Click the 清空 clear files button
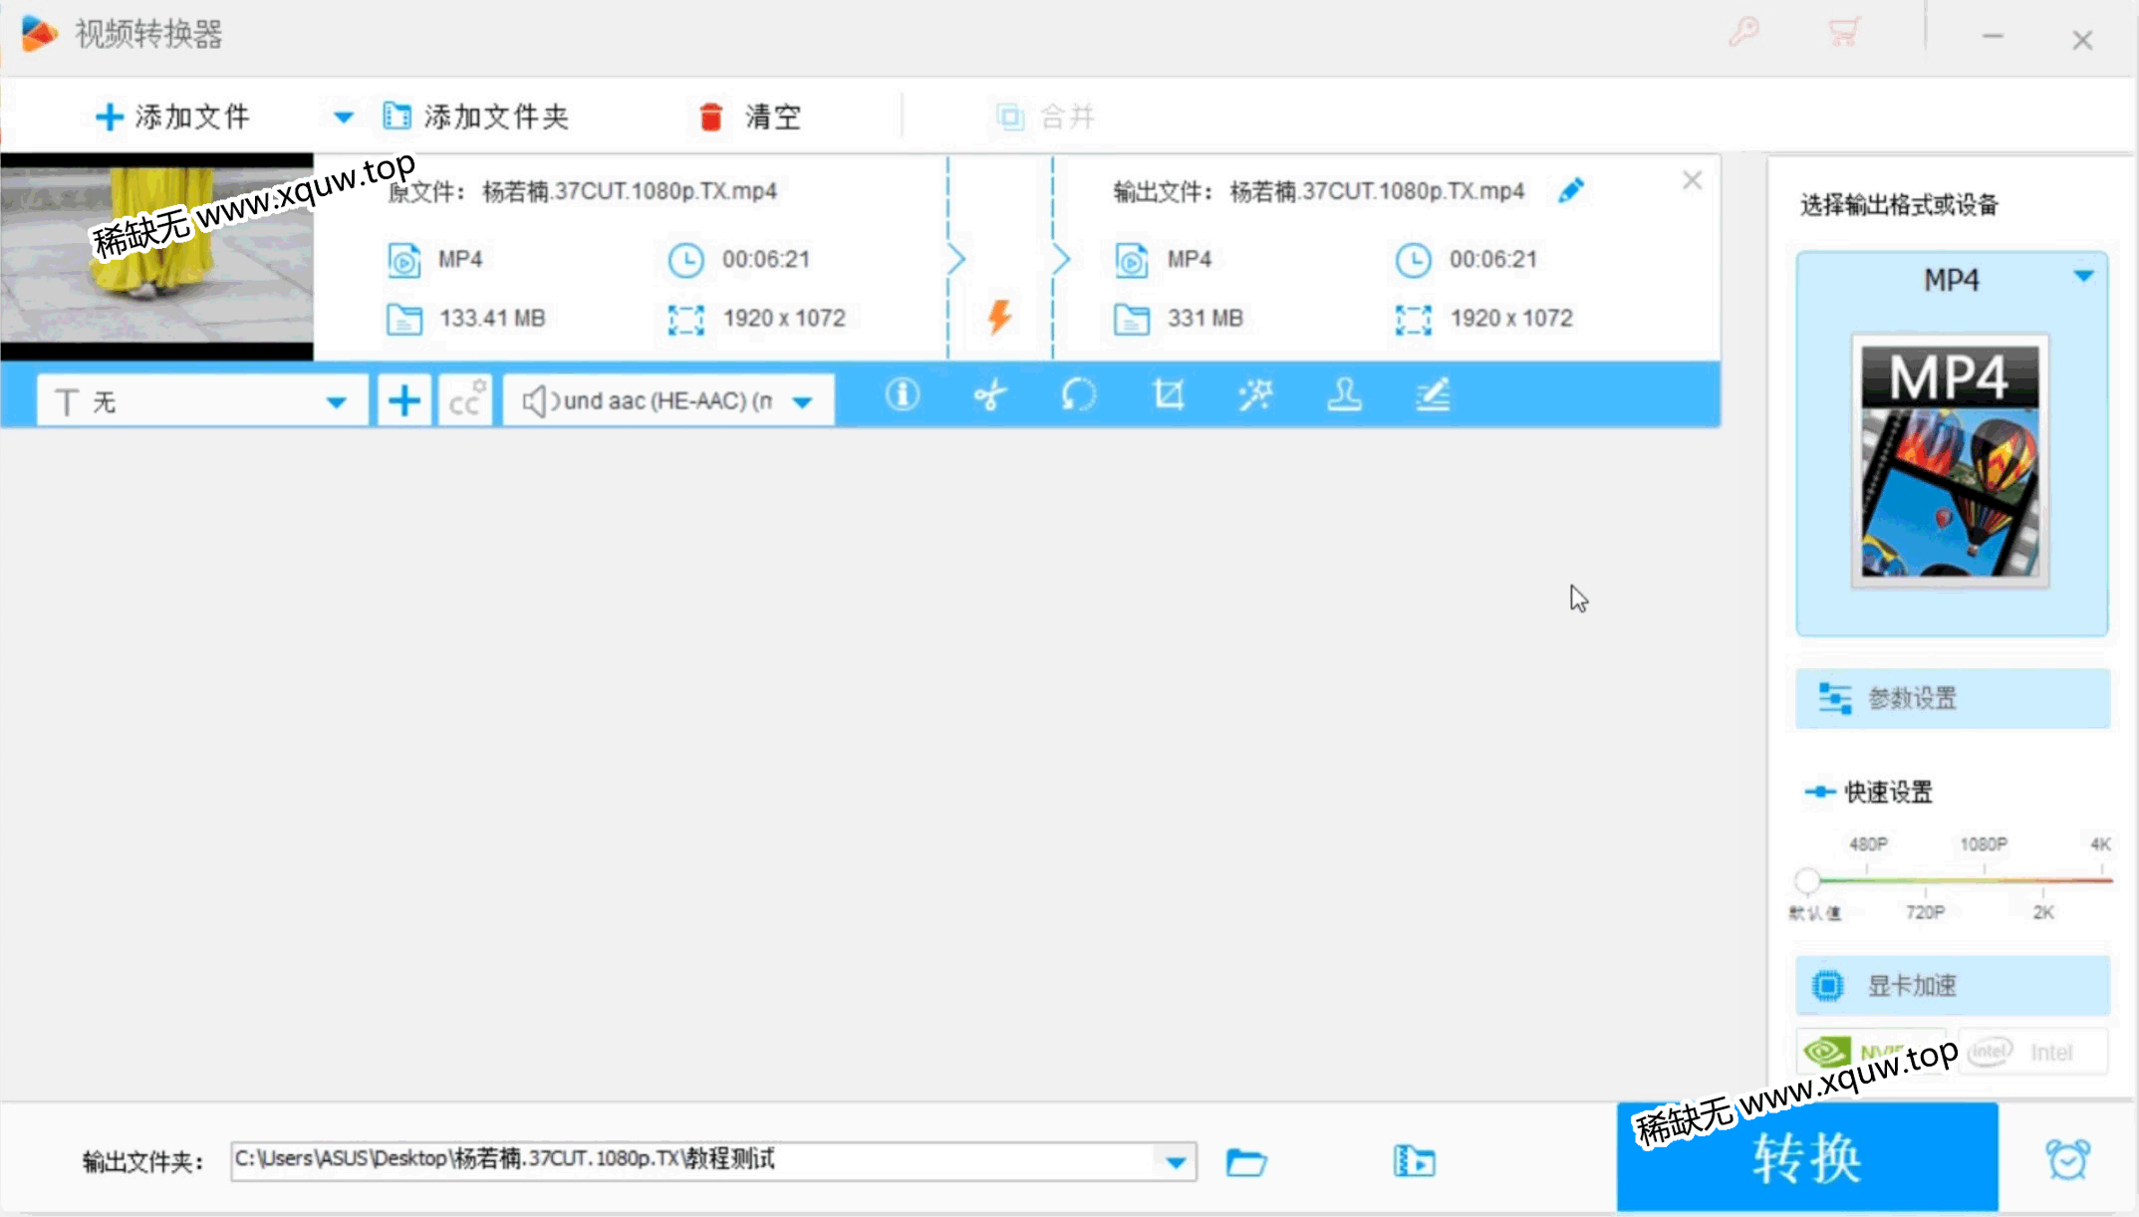The height and width of the screenshot is (1217, 2139). [x=749, y=116]
